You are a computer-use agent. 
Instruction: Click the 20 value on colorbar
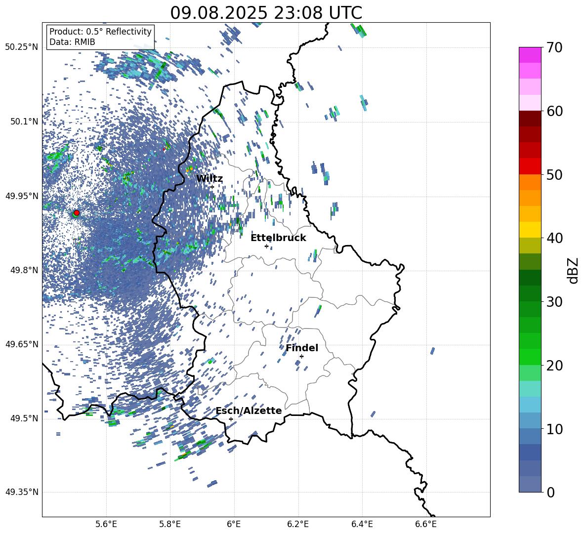[x=554, y=365]
